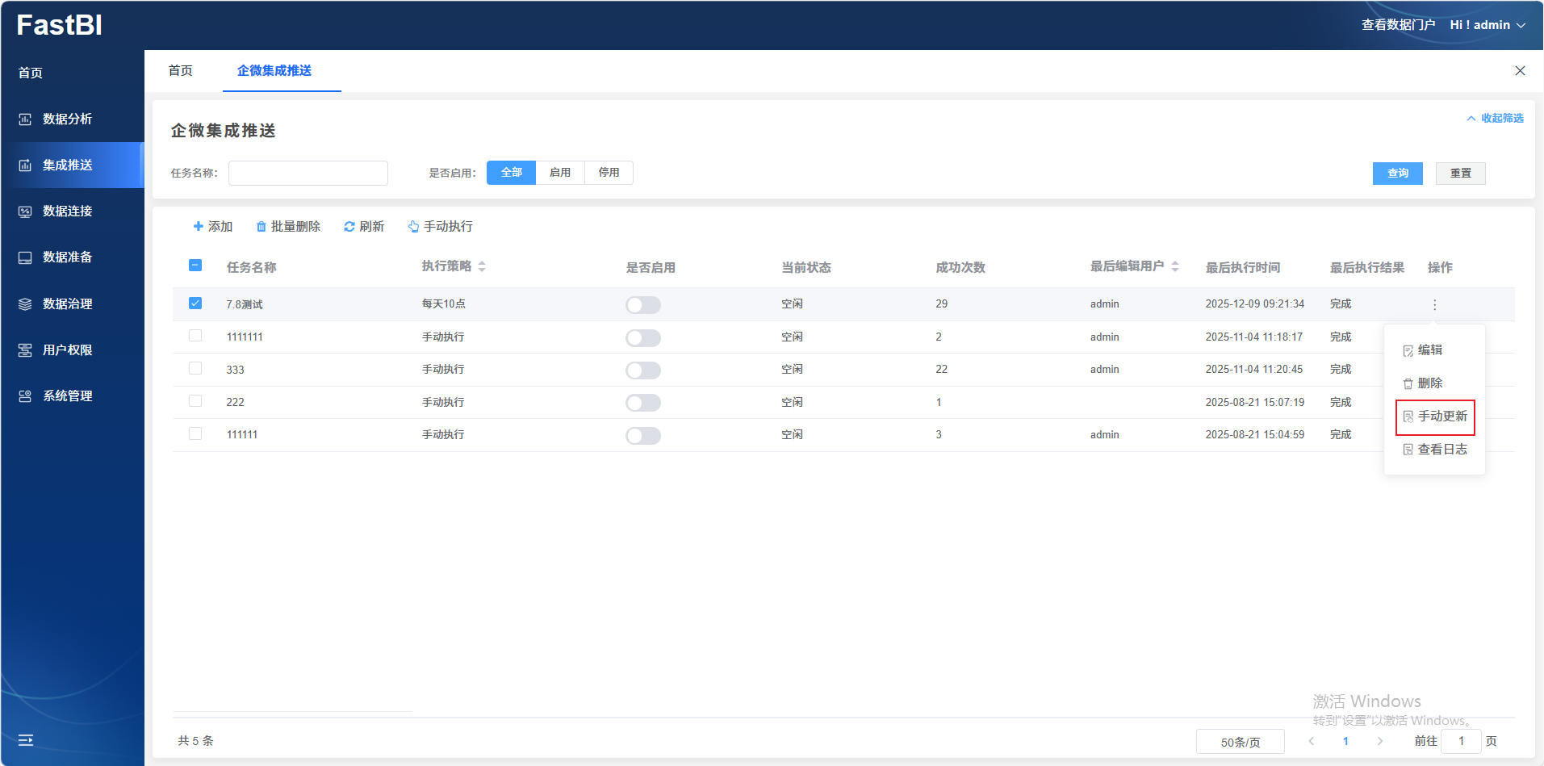Open the 50条/页 page size dropdown

pos(1240,742)
